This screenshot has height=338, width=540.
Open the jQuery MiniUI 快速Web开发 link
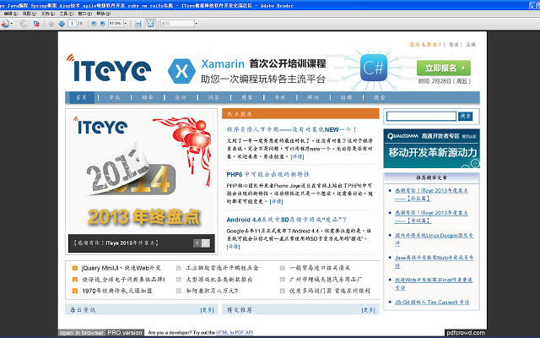pos(121,268)
